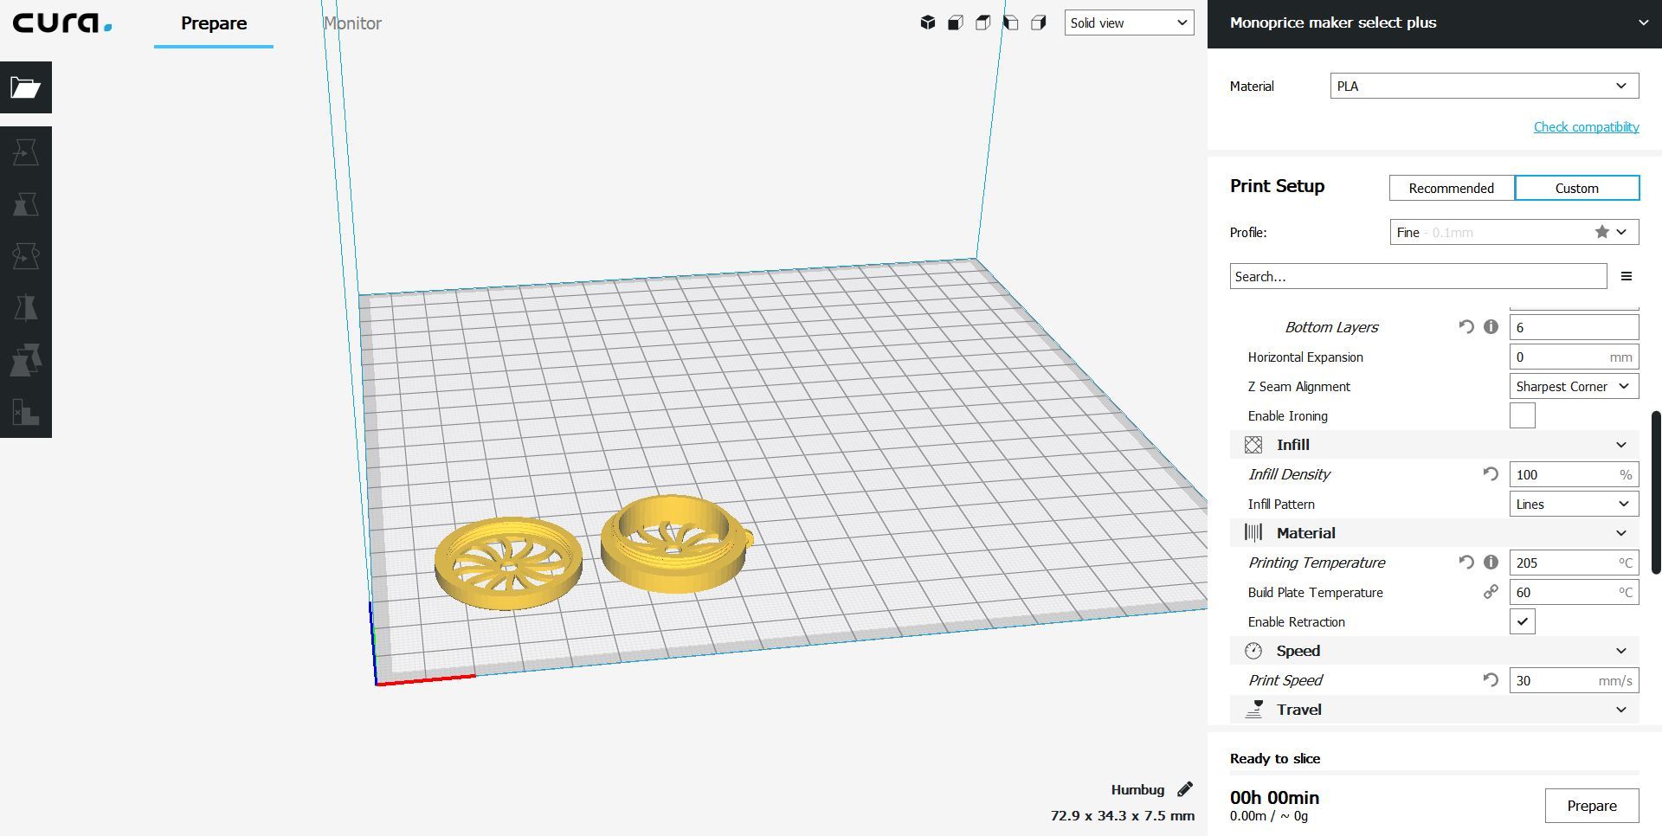Select the right ring model with loop
1662x836 pixels.
(x=676, y=543)
